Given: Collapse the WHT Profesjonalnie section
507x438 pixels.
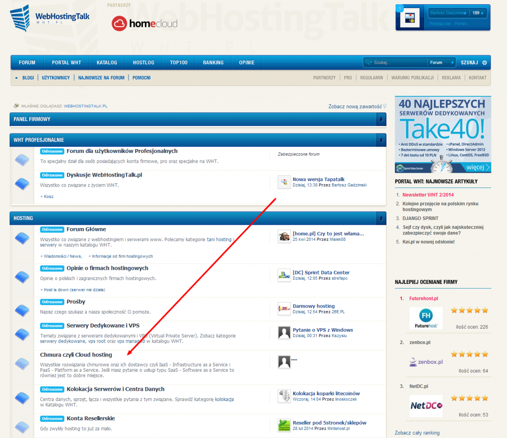Looking at the screenshot, I should point(381,140).
